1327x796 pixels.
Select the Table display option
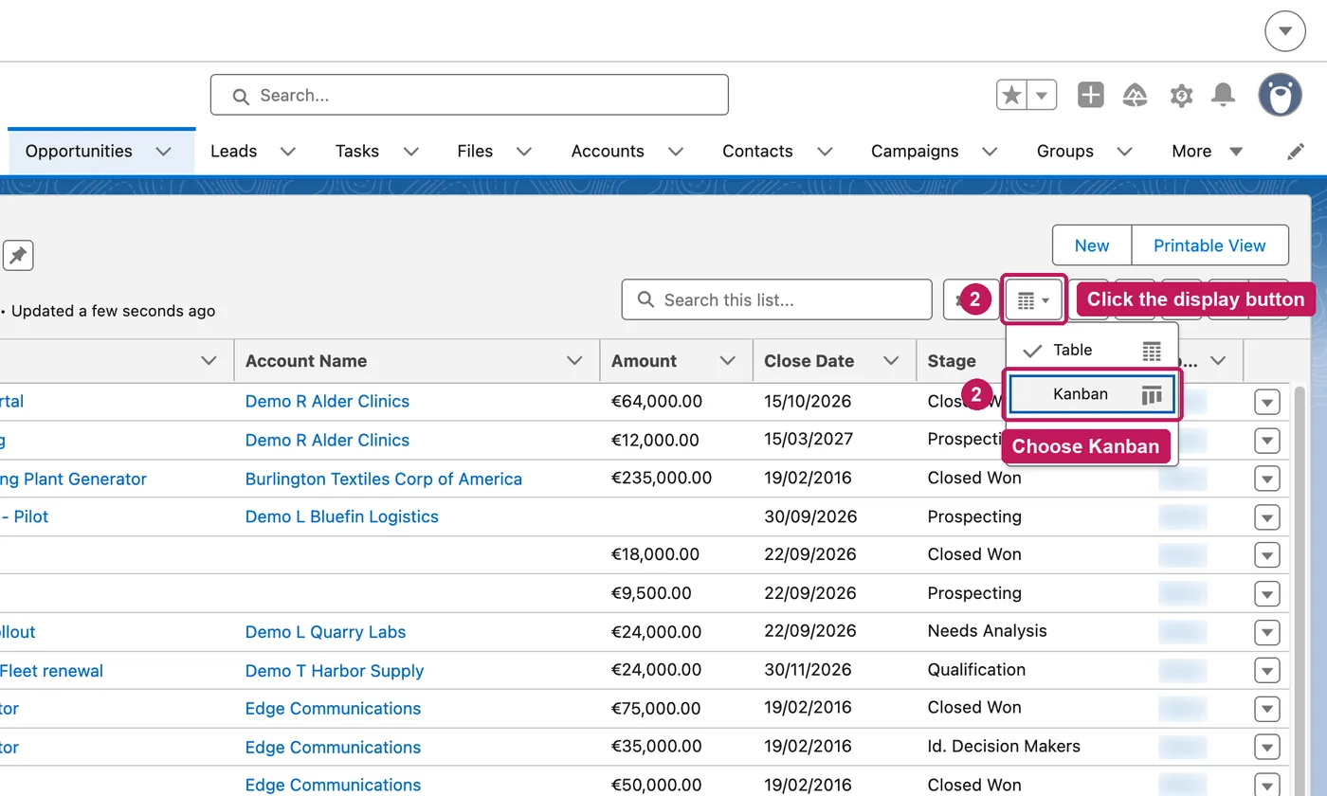(1093, 351)
